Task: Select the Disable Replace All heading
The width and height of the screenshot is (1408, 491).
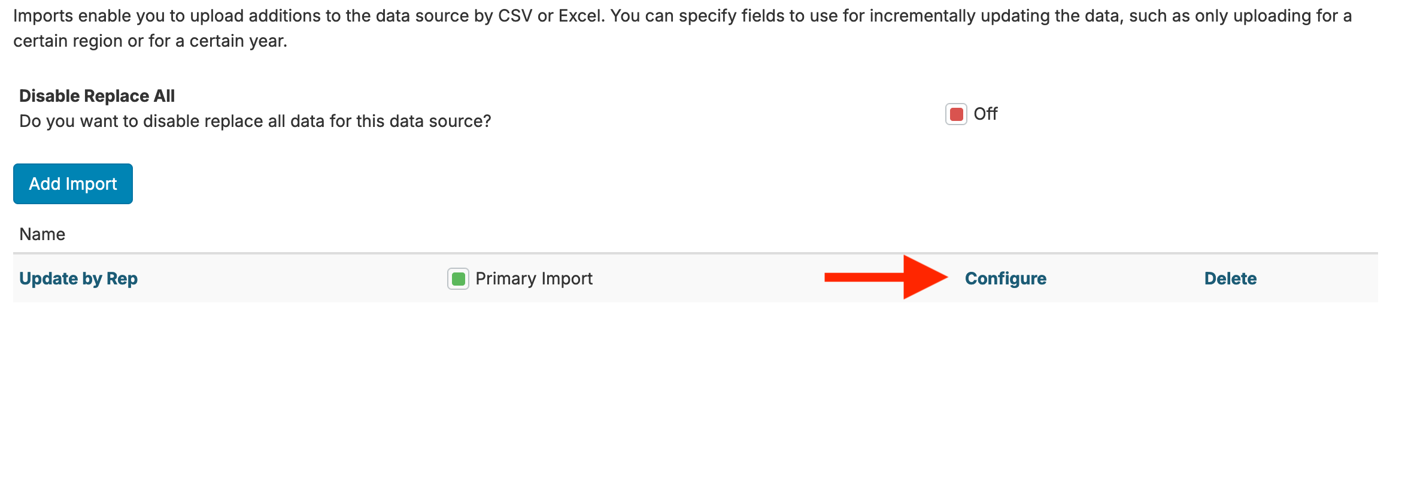Action: click(x=97, y=96)
